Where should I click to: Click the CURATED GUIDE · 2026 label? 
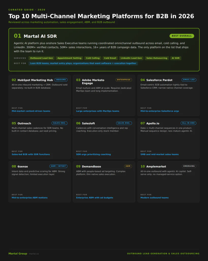[x=27, y=10]
